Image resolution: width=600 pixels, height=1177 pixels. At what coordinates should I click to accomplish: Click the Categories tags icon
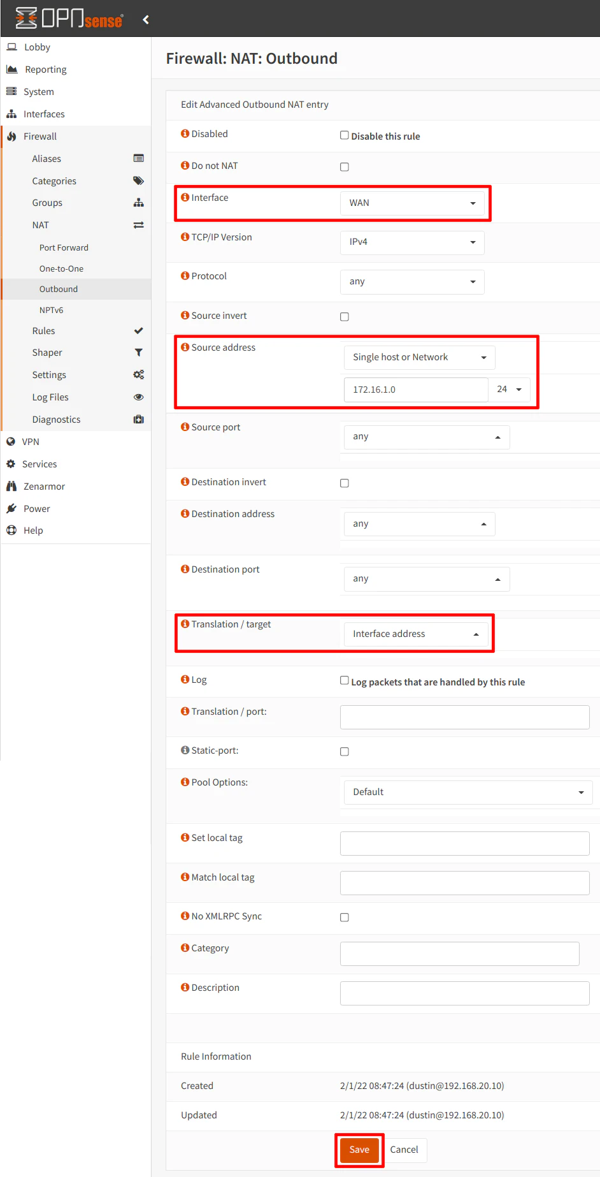click(138, 180)
